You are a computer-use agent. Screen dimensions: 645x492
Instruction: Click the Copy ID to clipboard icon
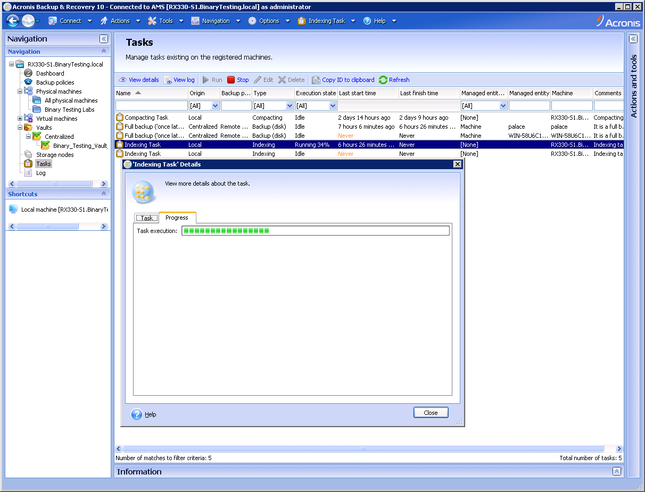(x=316, y=80)
